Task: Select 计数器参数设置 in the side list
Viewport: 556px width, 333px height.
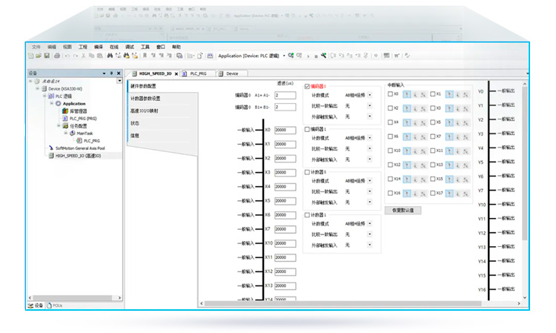Action: (145, 98)
